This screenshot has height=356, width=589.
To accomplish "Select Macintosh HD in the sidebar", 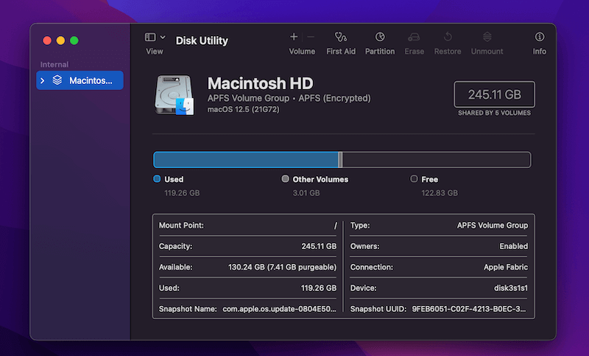I will [x=90, y=80].
